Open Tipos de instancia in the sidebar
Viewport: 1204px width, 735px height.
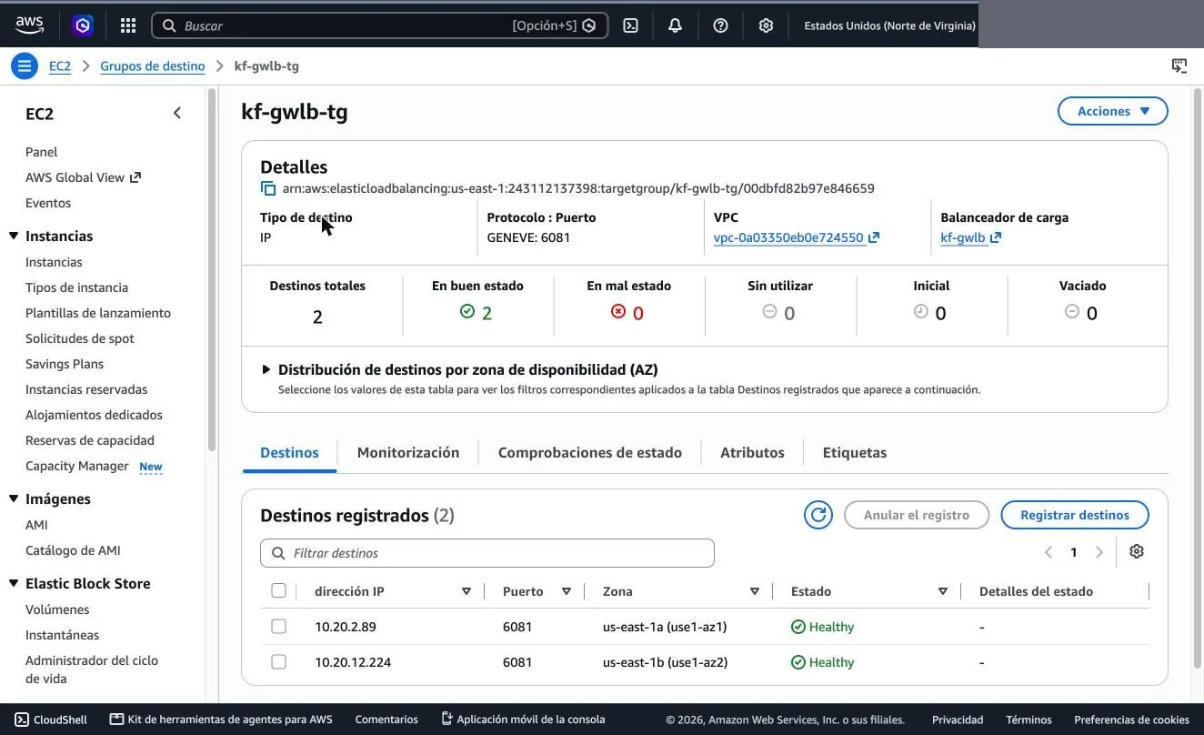(76, 287)
